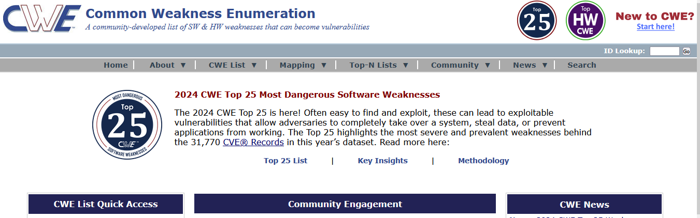Open the Top 25 List link
The height and width of the screenshot is (218, 700).
tap(285, 161)
